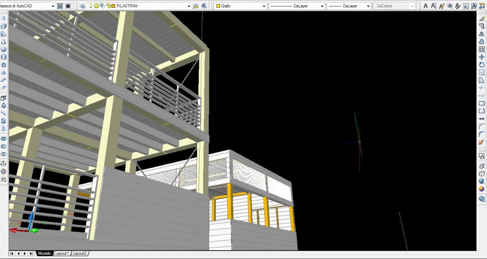Click the My Workspace icon
The height and width of the screenshot is (259, 487).
tap(68, 6)
